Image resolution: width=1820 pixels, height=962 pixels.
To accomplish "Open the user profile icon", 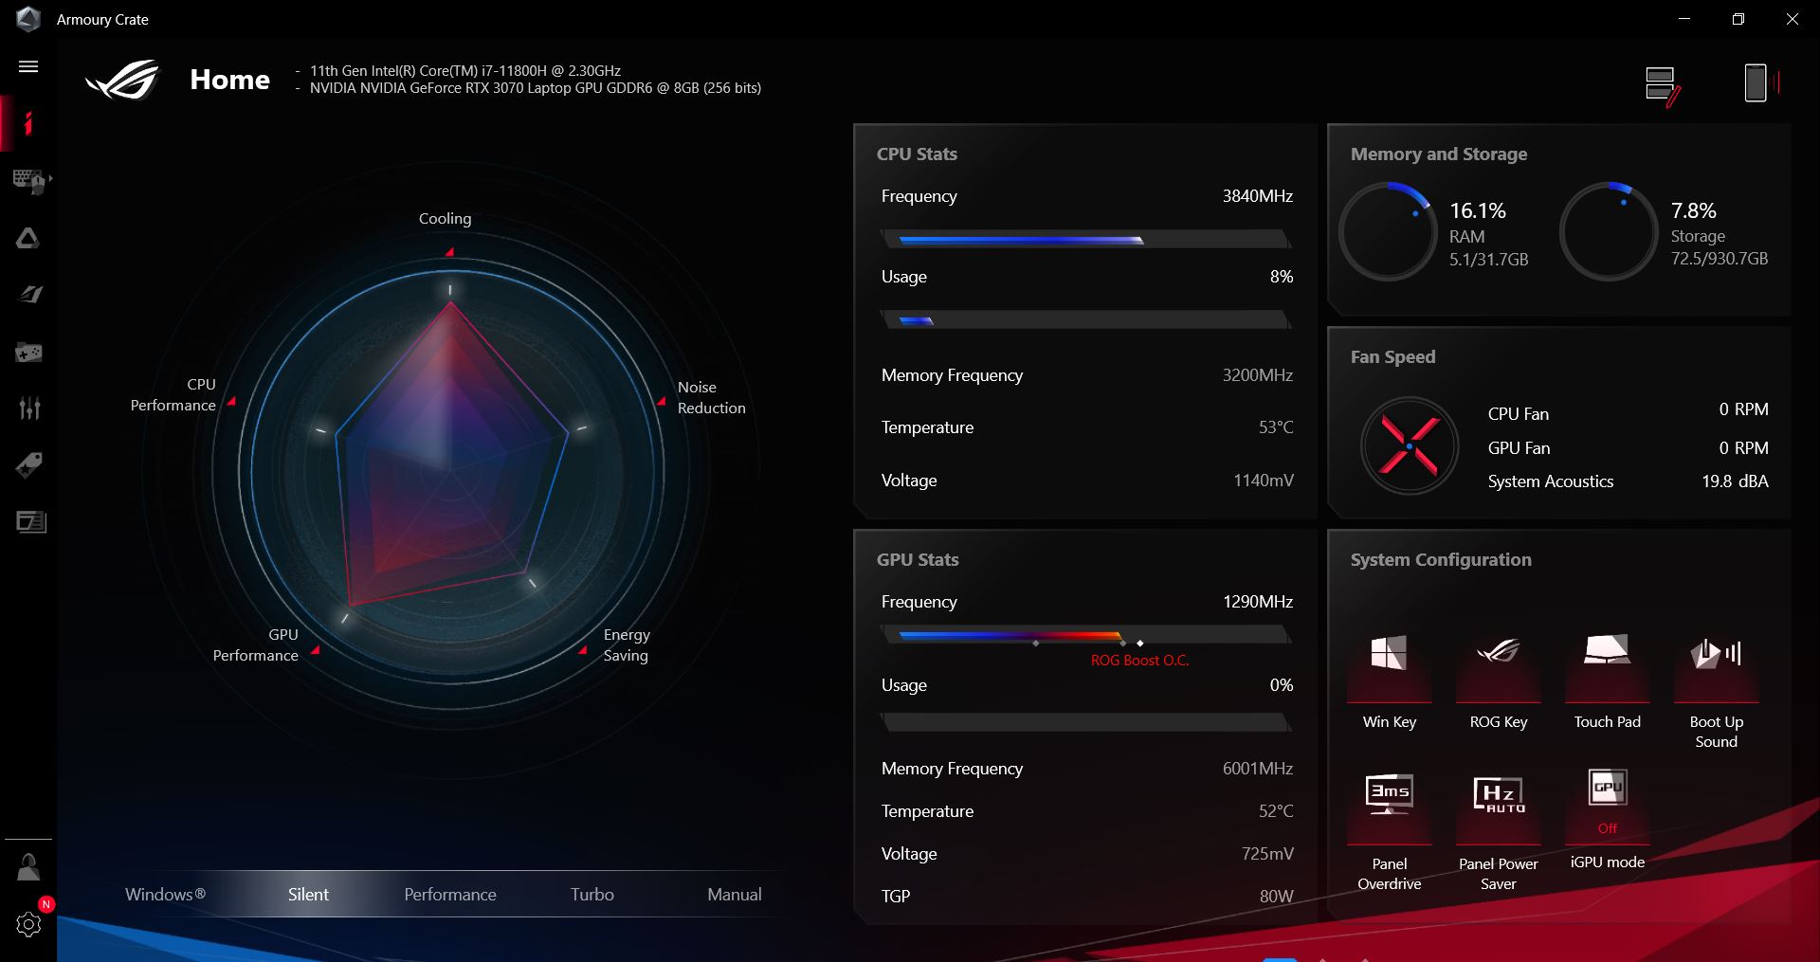I will point(28,866).
